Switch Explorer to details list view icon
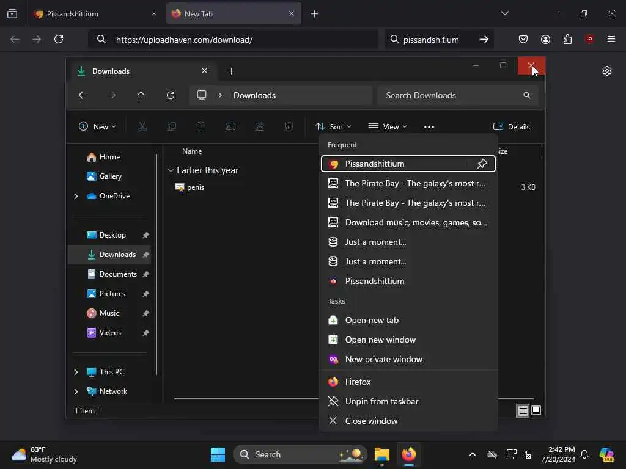 523,410
